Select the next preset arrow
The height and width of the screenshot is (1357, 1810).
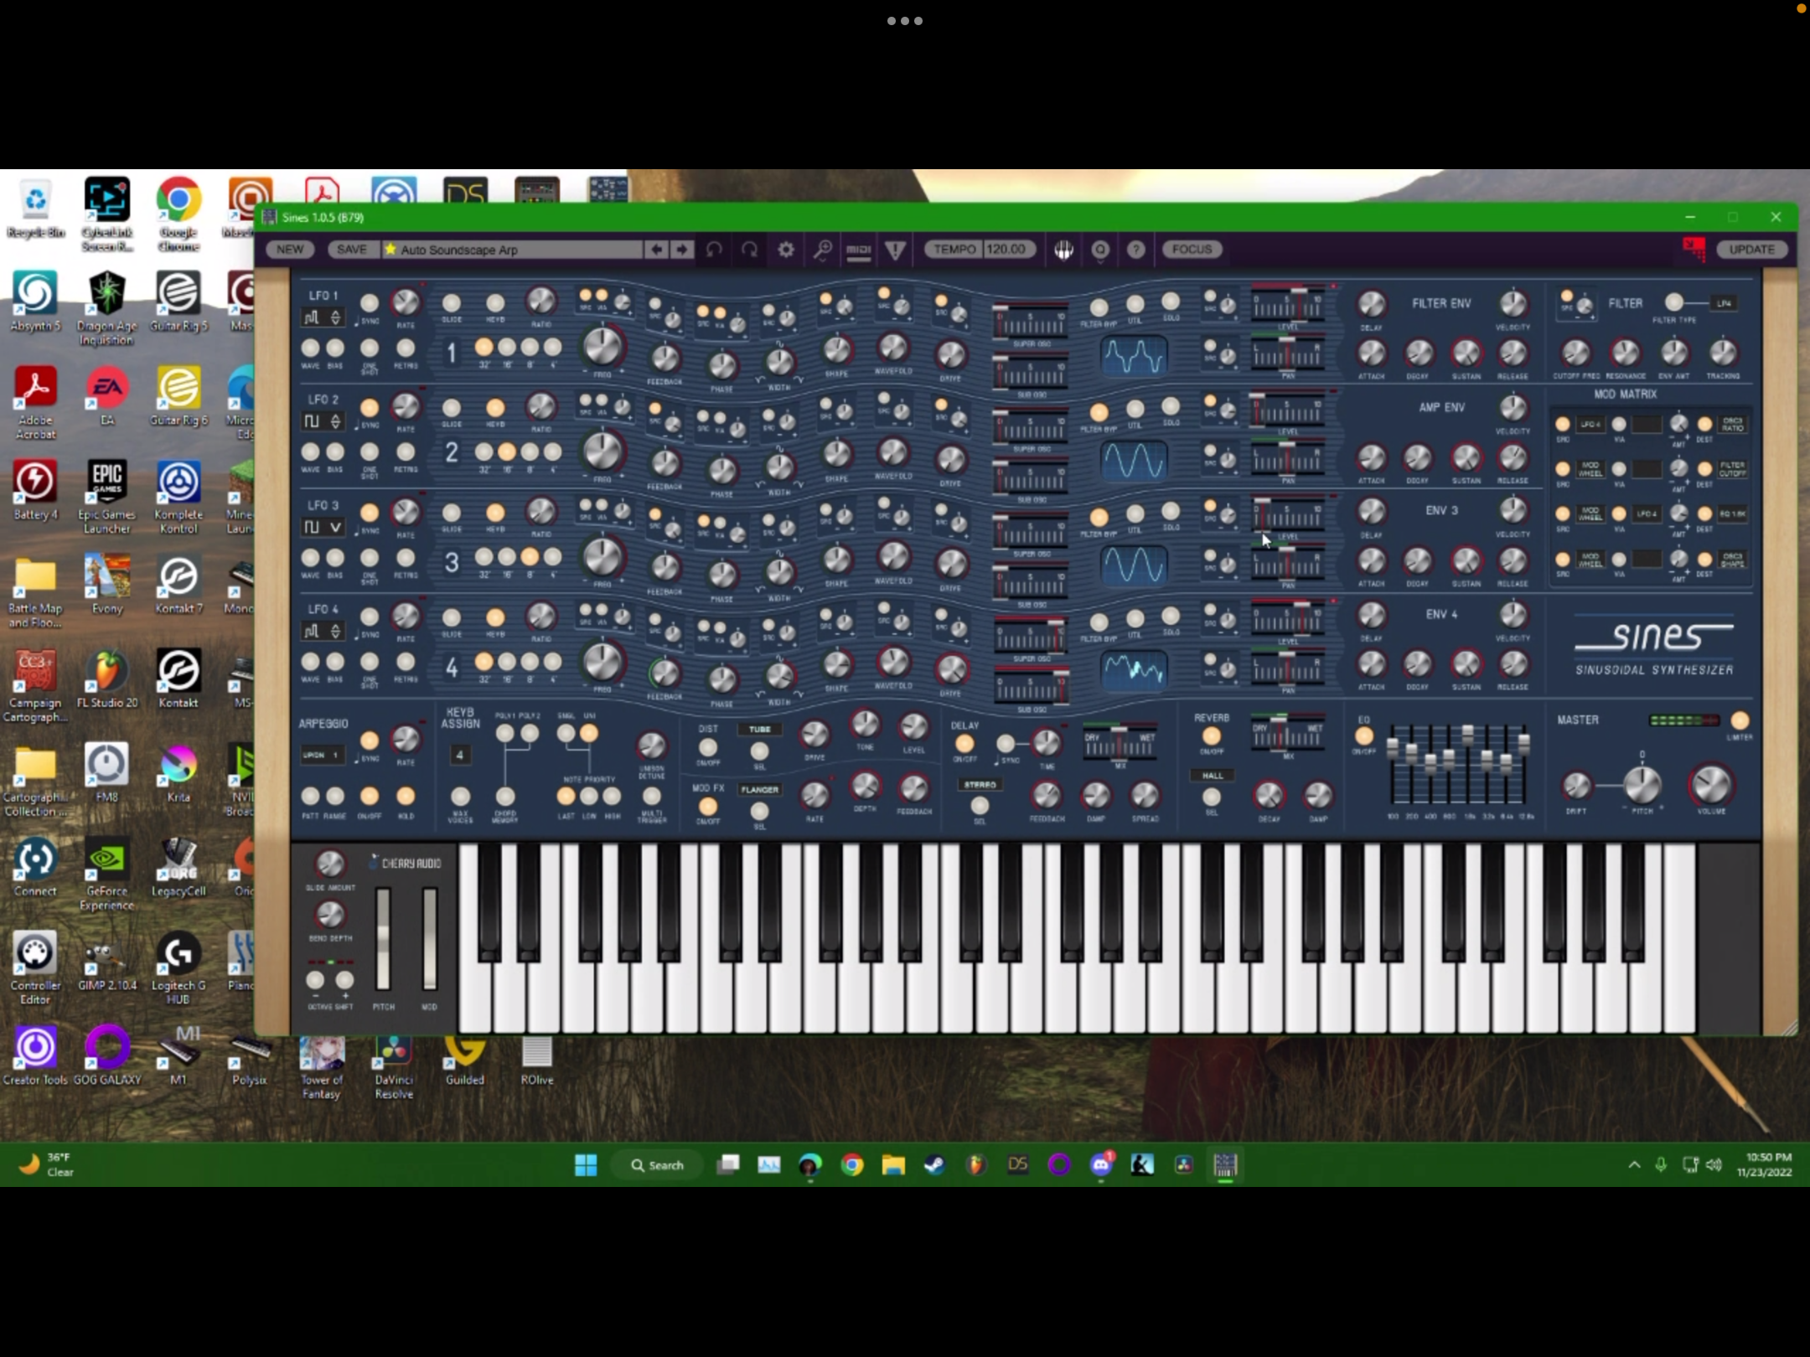[682, 249]
